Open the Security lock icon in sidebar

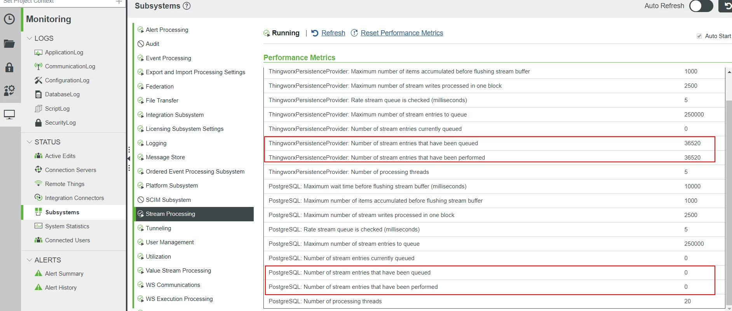point(9,68)
